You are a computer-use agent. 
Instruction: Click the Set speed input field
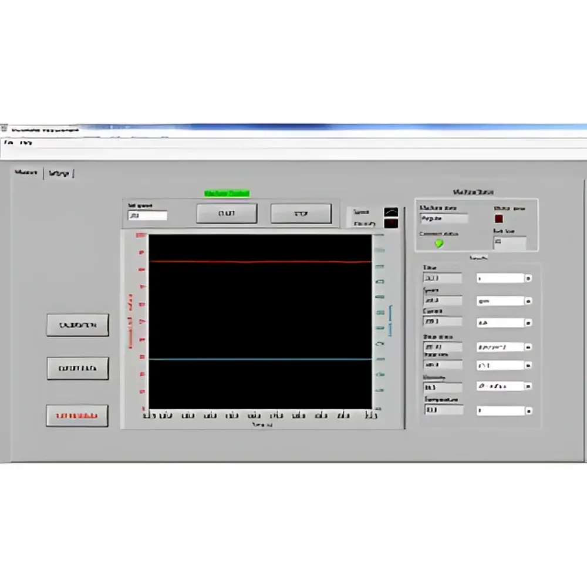pyautogui.click(x=149, y=215)
